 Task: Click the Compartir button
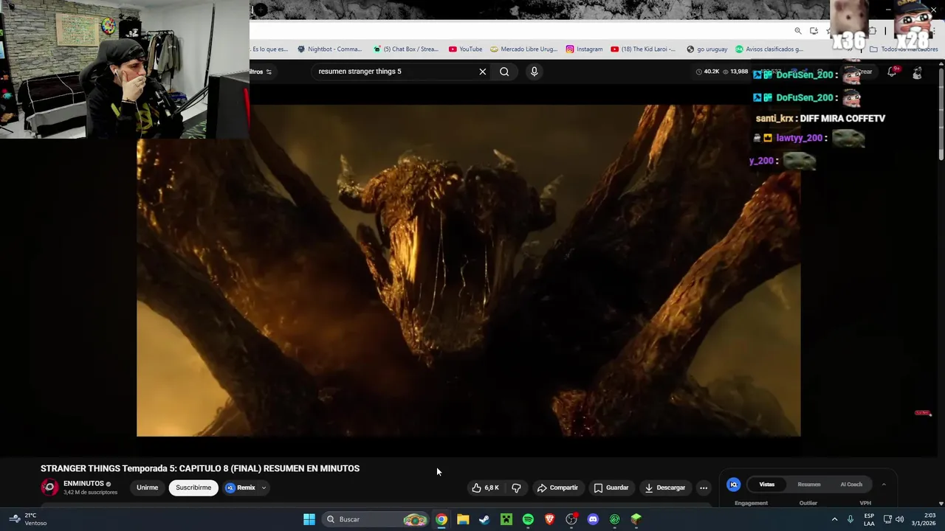(x=557, y=487)
